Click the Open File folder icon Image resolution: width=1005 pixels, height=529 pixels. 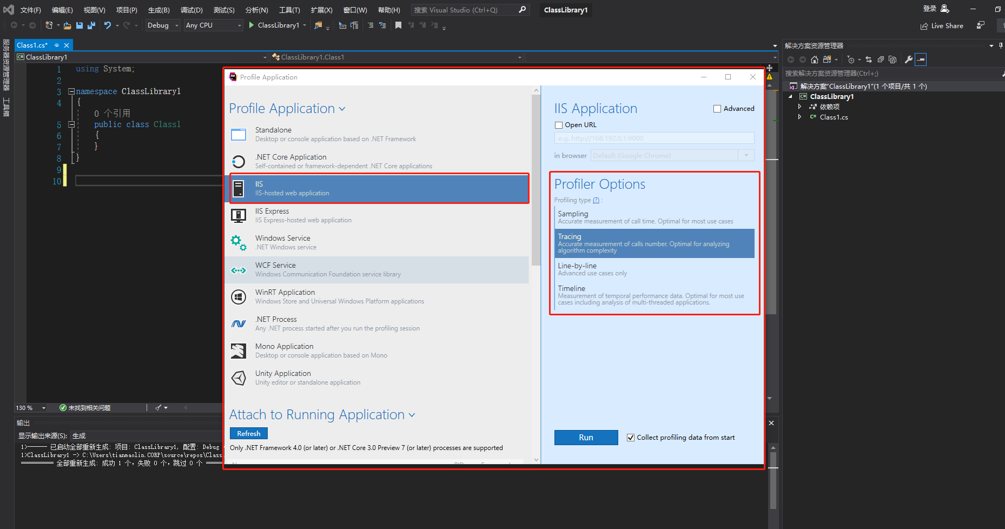point(67,25)
